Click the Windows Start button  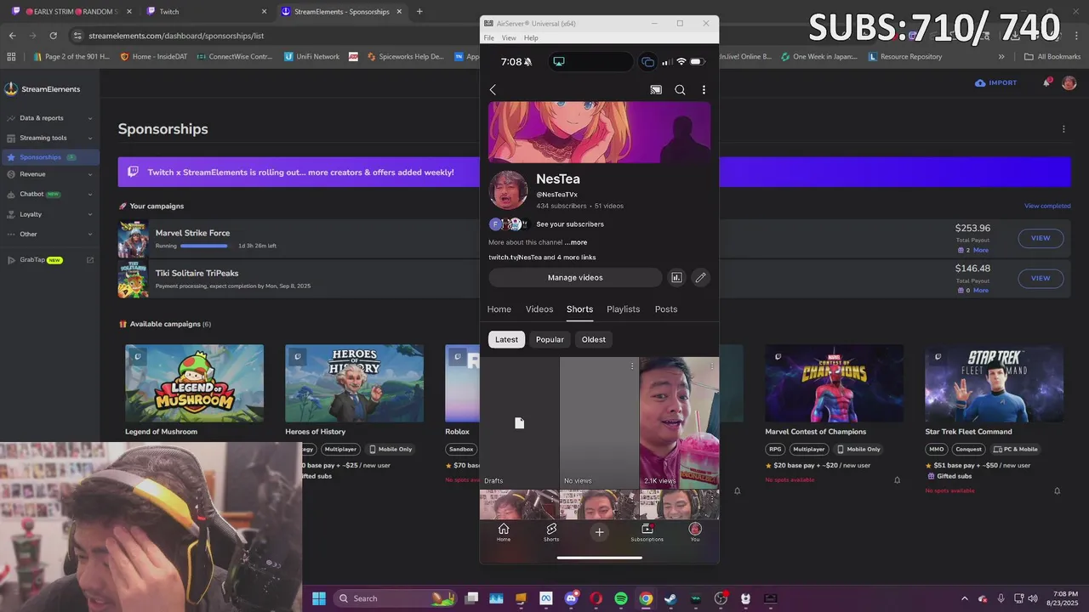click(x=319, y=598)
